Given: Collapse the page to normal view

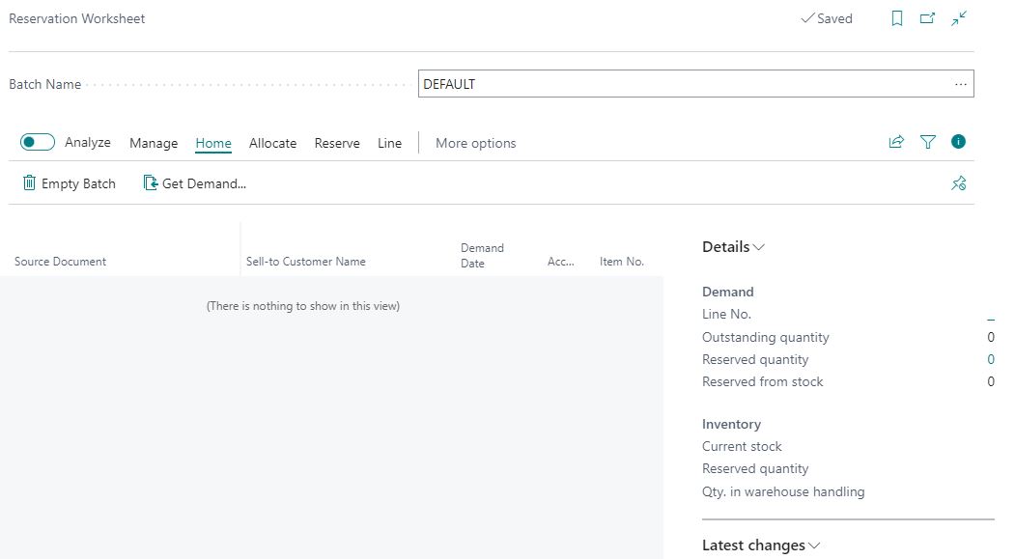Looking at the screenshot, I should [957, 18].
